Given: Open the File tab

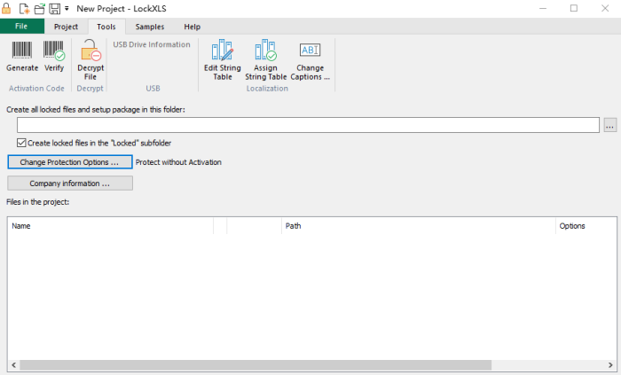Looking at the screenshot, I should click(x=22, y=26).
